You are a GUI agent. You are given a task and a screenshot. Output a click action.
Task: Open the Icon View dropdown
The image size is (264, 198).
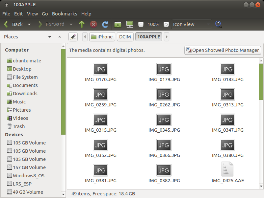point(192,24)
